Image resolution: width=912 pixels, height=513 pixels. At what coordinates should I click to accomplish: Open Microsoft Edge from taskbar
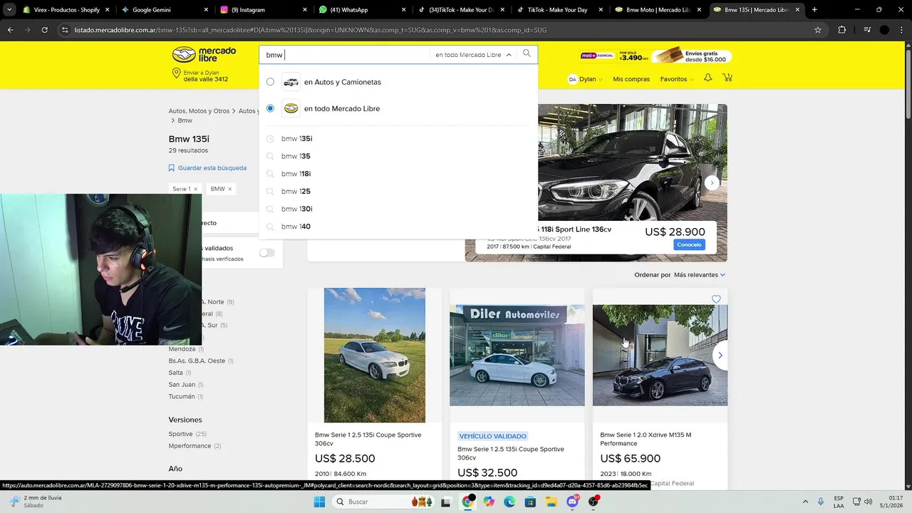pos(509,502)
